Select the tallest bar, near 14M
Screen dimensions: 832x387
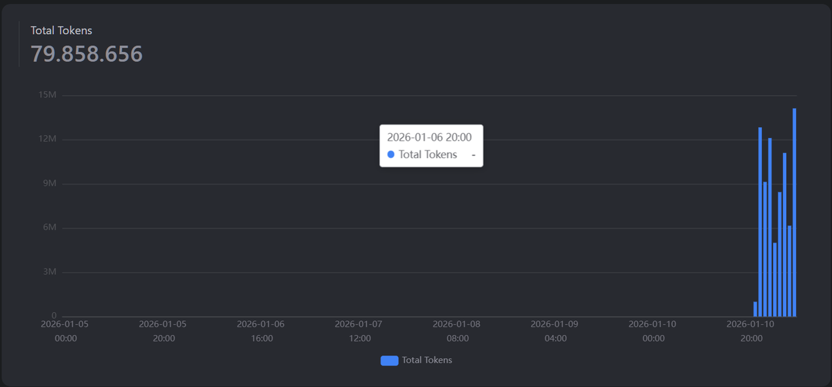795,212
